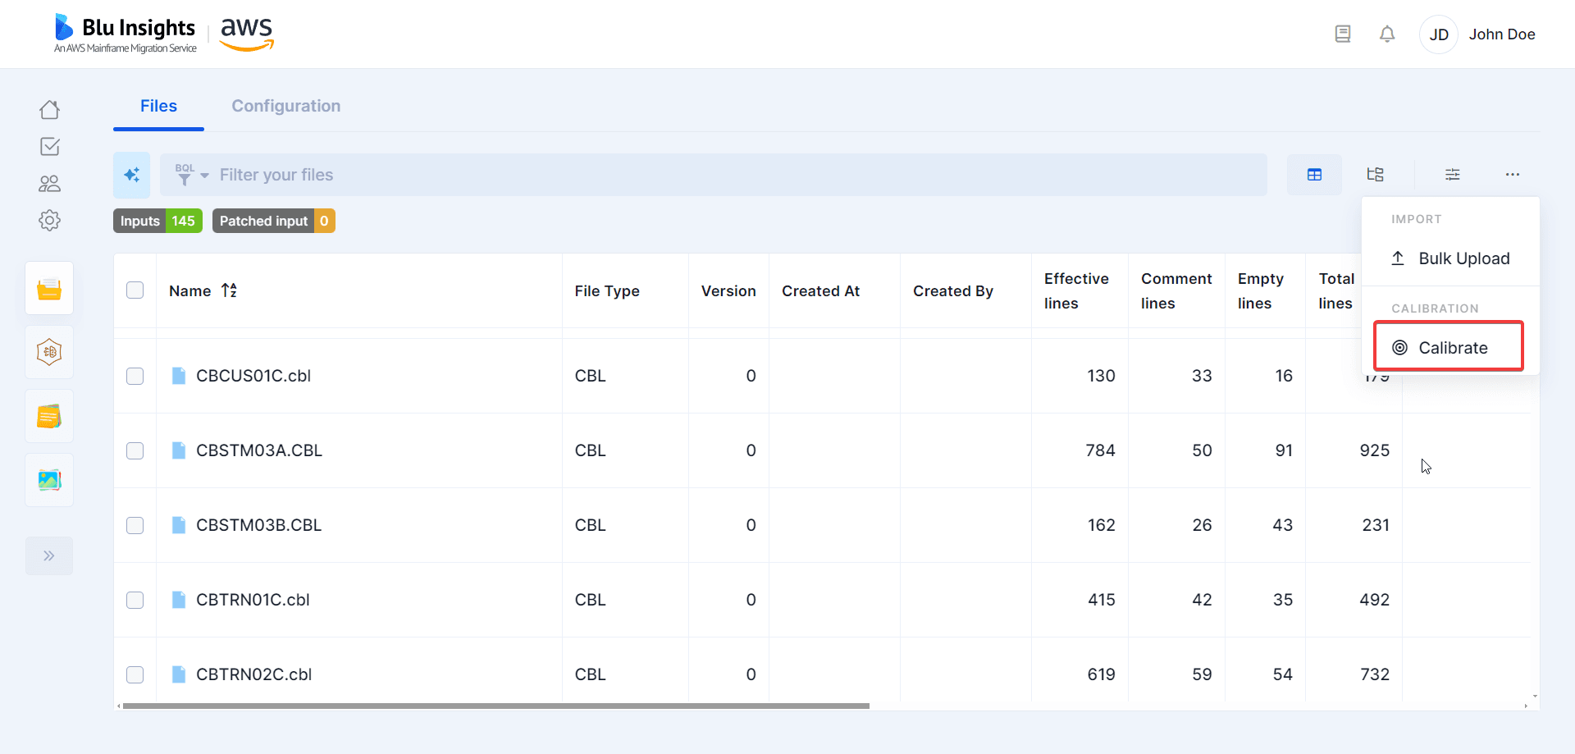Open the yellow inbox tray product icon
This screenshot has width=1575, height=754.
coord(49,288)
